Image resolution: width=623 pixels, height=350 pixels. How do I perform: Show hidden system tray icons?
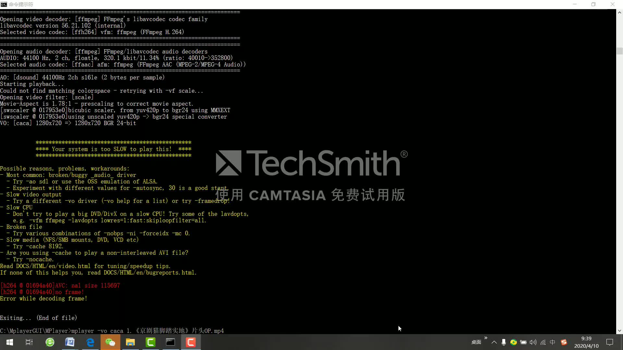pos(494,342)
